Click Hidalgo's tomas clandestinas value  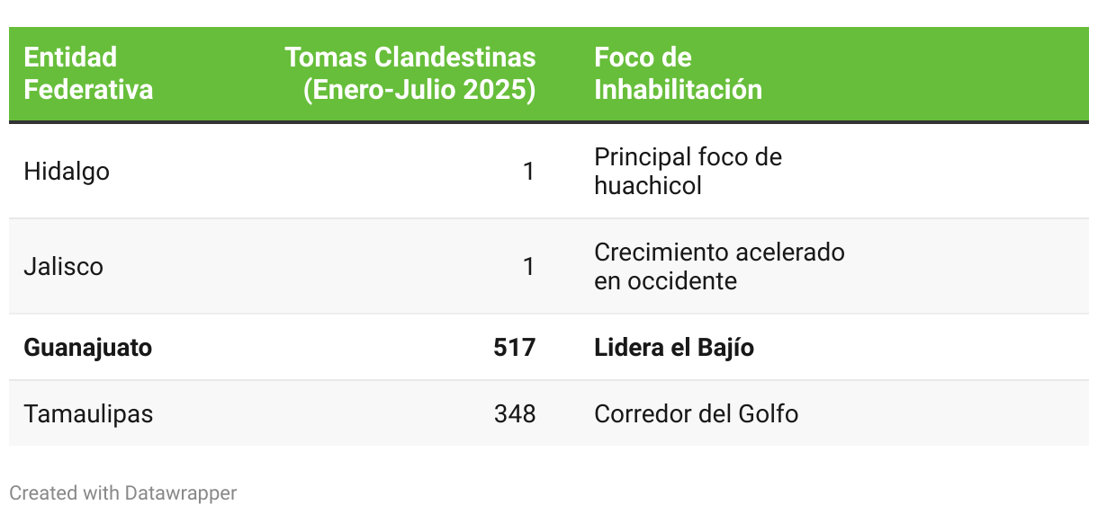(x=529, y=171)
